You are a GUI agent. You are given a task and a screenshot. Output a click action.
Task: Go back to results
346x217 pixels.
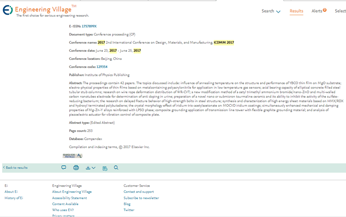point(15,168)
